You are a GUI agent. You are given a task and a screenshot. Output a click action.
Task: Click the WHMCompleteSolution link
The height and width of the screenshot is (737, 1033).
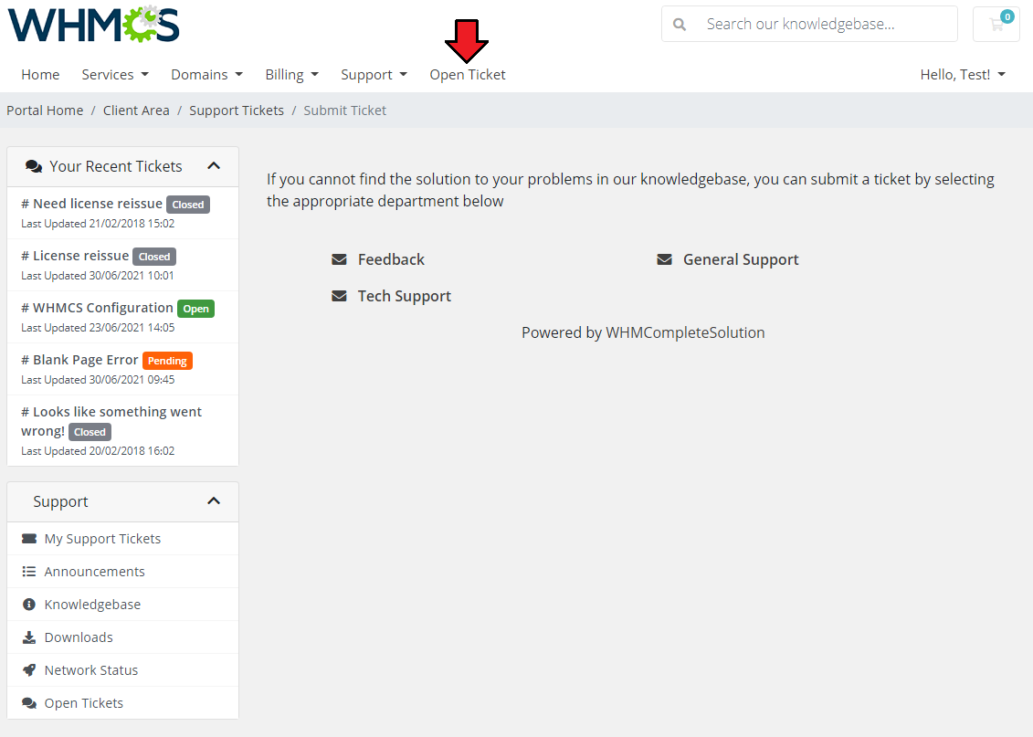[x=685, y=332]
